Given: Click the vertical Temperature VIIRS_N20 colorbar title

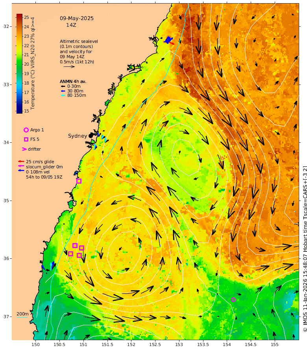Looking at the screenshot, I should [33, 63].
